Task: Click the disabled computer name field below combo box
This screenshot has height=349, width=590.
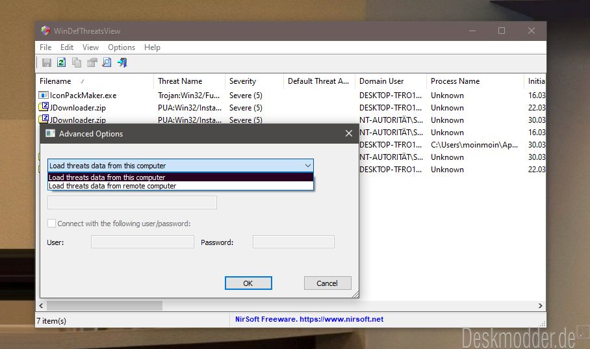Action: coord(132,203)
